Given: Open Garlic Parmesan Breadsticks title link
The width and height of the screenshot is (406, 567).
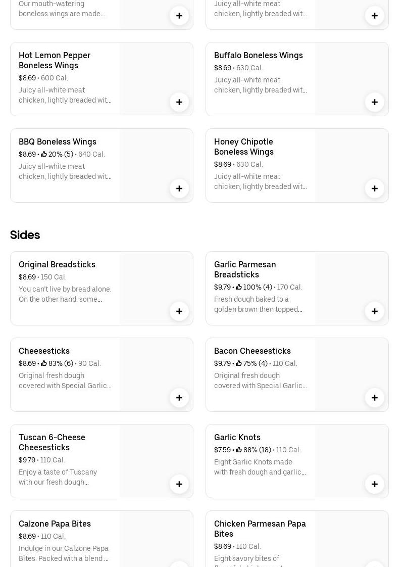Looking at the screenshot, I should [x=245, y=269].
